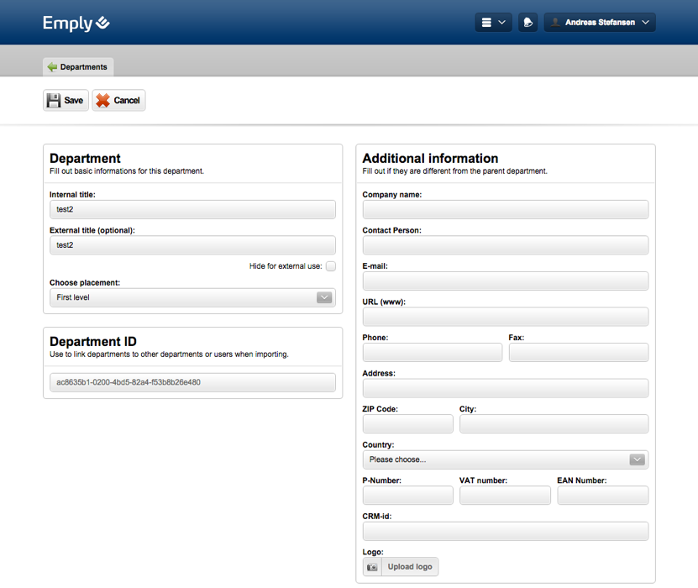Click in the Internal title field
This screenshot has height=588, width=698.
[192, 209]
